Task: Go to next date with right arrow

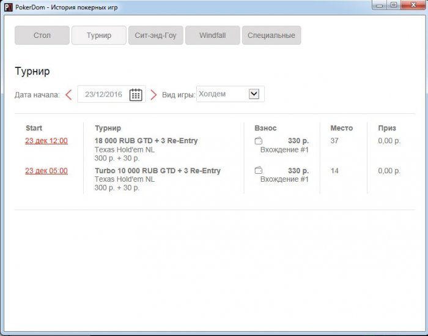Action: (x=153, y=95)
